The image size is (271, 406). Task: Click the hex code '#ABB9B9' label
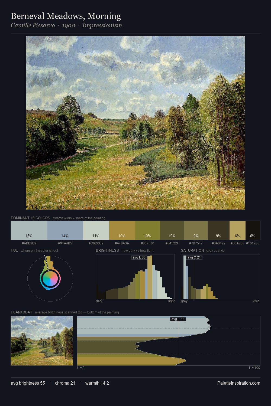click(29, 243)
